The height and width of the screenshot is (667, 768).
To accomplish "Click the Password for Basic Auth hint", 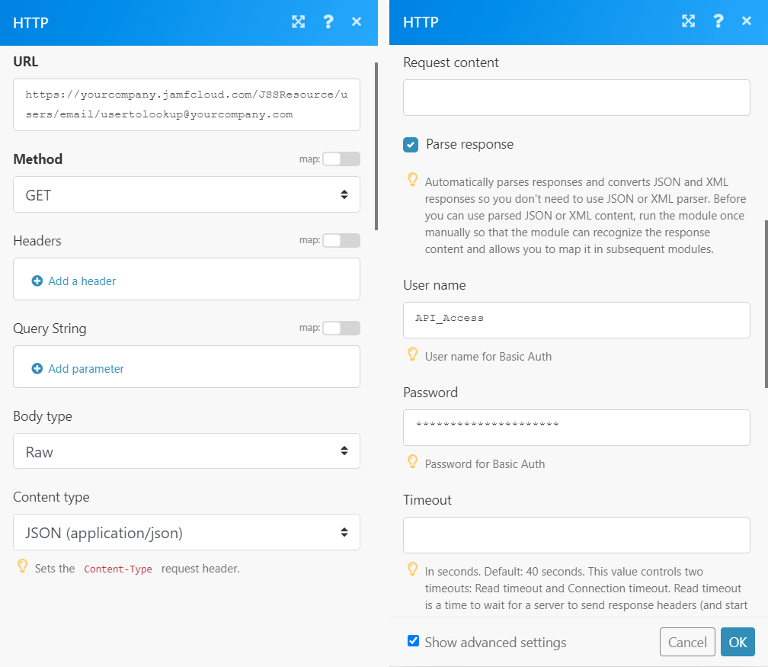I will [x=485, y=463].
